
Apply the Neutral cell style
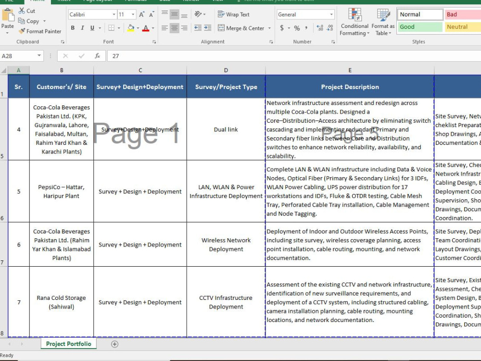[x=463, y=27]
